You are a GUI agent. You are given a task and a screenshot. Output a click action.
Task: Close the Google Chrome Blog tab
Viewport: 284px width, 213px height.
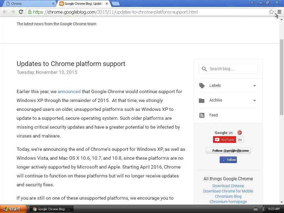pyautogui.click(x=107, y=4)
